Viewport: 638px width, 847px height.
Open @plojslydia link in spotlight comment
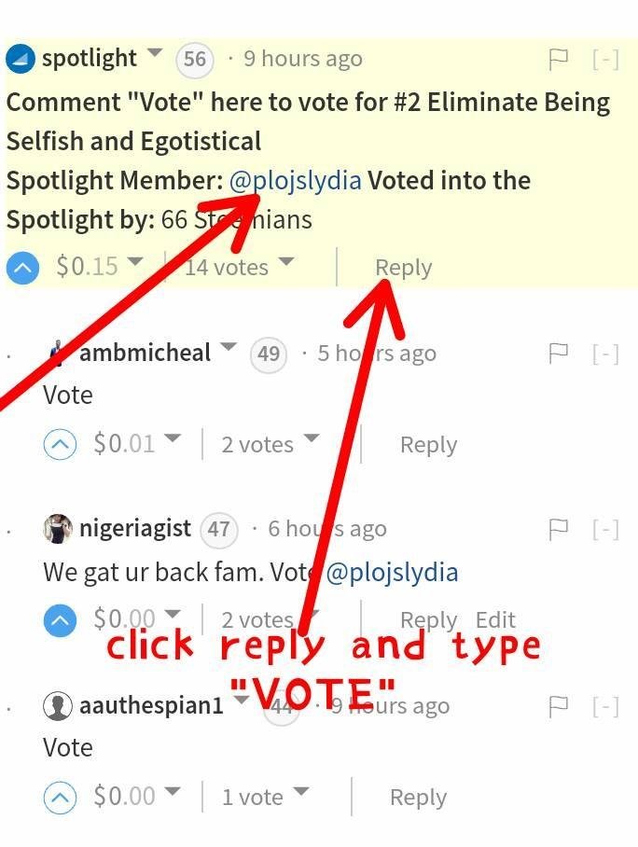click(296, 180)
